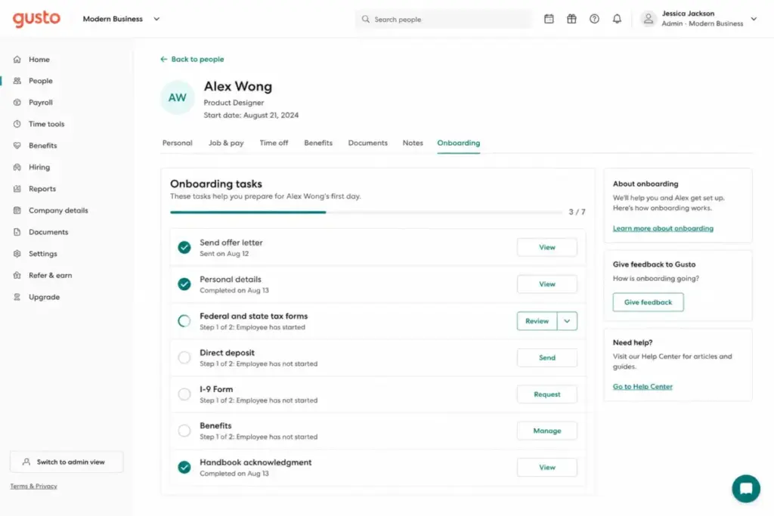Click the Hiring icon in the sidebar
Screen dimensions: 774x516
point(17,167)
